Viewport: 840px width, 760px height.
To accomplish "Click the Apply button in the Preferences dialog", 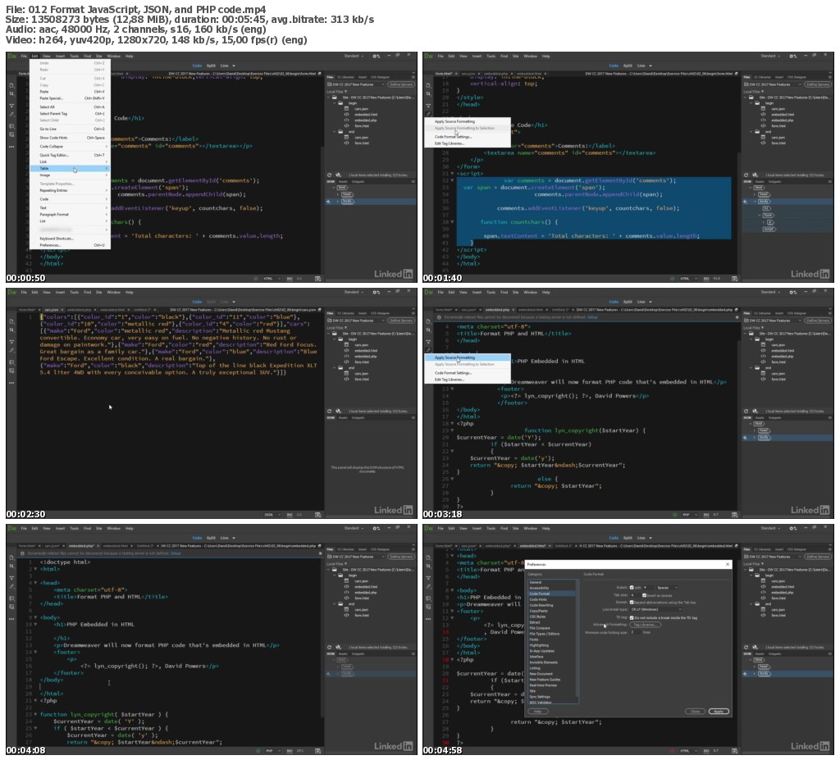I will (x=719, y=711).
